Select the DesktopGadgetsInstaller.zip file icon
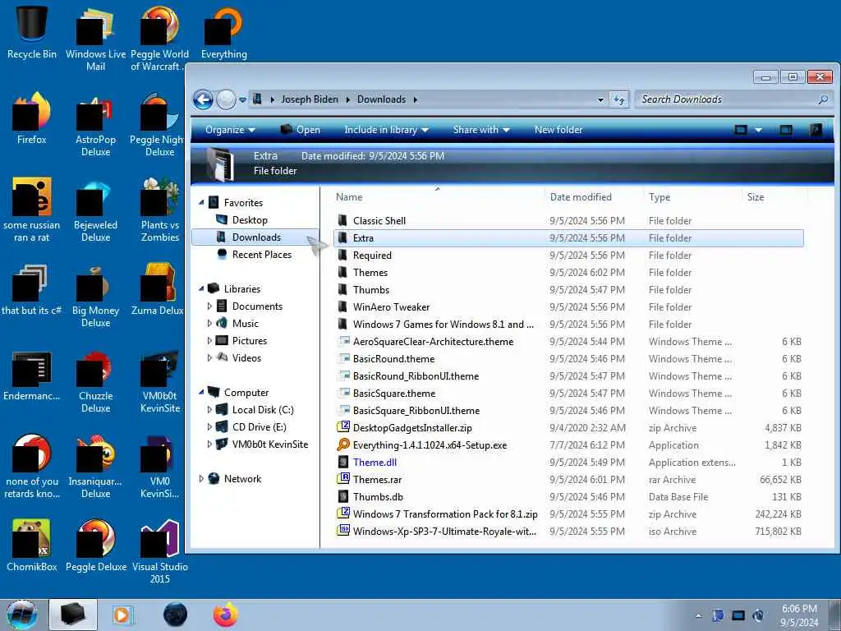 [x=342, y=427]
